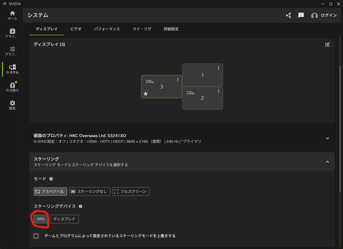343x249 pixels.
Task: Select display 2 thumbnail
Action: 202,98
